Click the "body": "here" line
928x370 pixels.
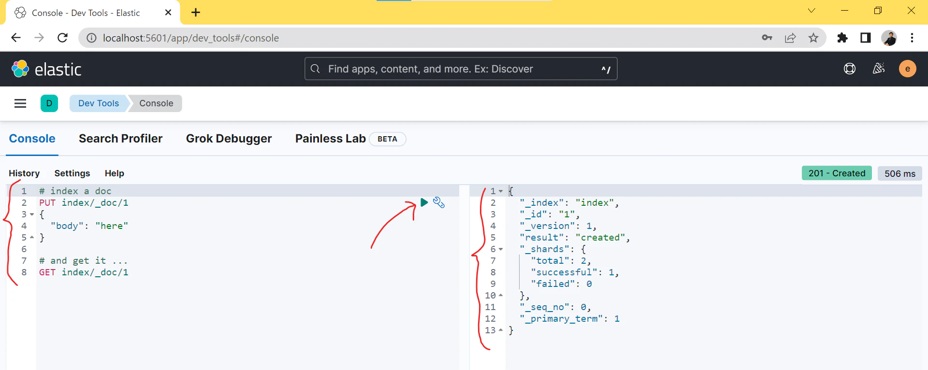tap(89, 226)
